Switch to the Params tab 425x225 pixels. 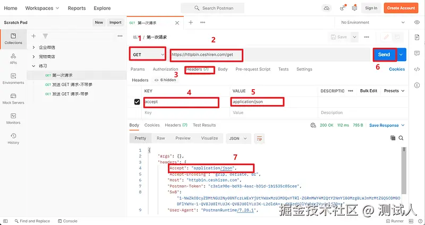click(138, 70)
